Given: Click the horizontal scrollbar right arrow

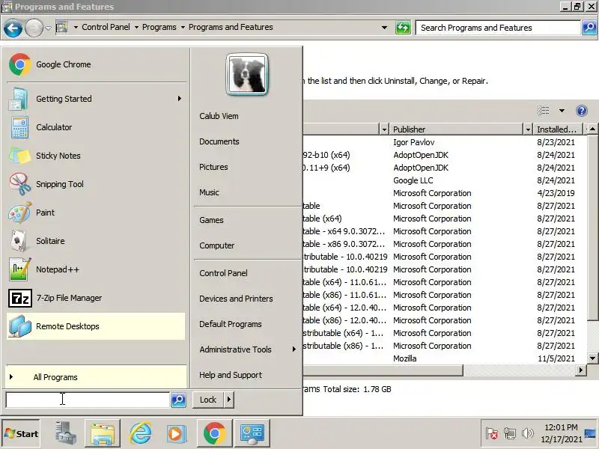Looking at the screenshot, I should [581, 370].
